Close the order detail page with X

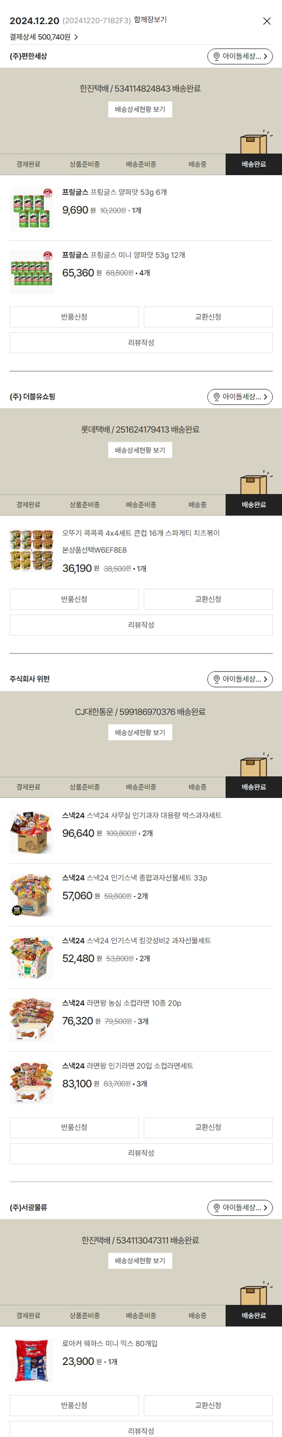[267, 21]
